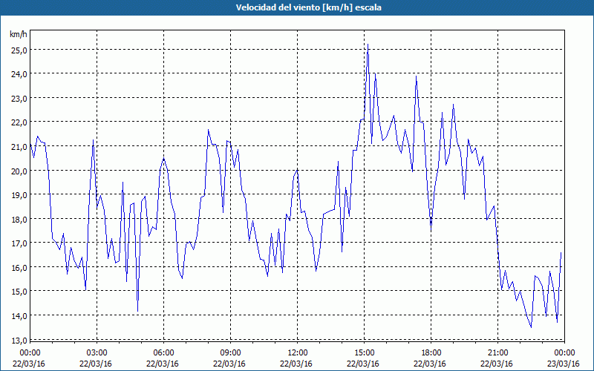
Task: Select the '25,0' y-axis value
Action: click(x=18, y=50)
